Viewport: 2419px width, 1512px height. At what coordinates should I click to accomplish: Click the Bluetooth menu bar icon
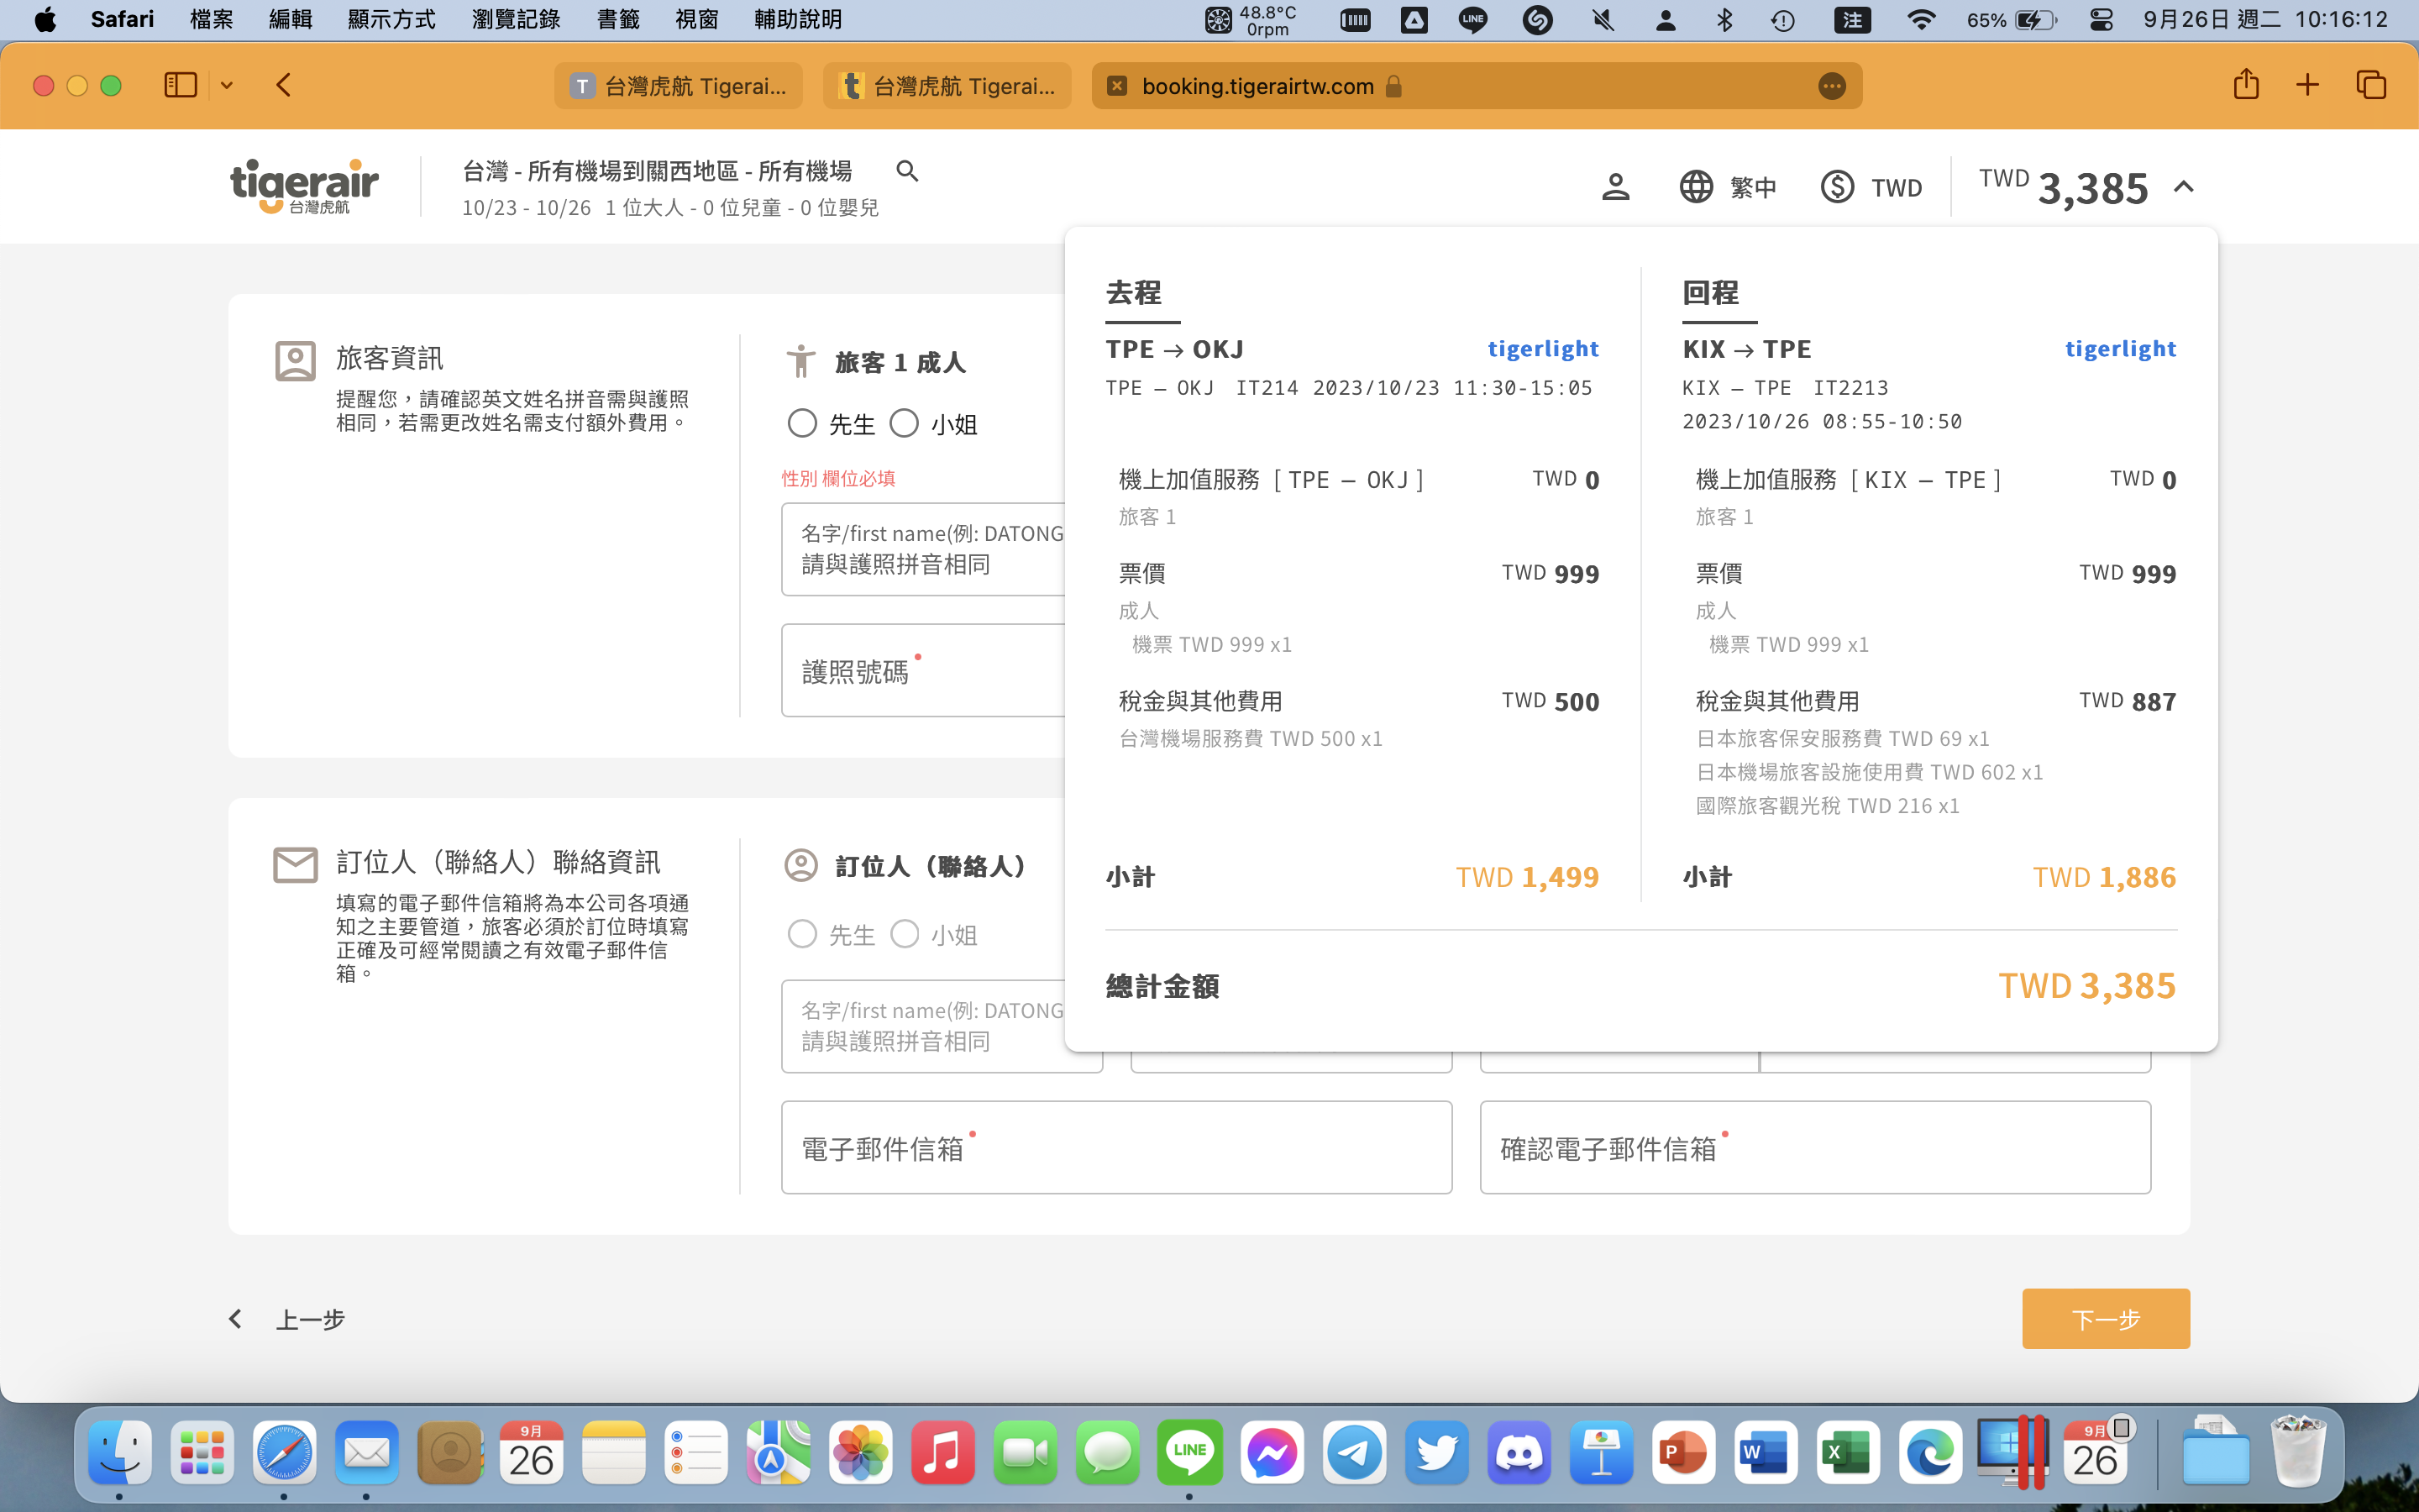(1724, 20)
